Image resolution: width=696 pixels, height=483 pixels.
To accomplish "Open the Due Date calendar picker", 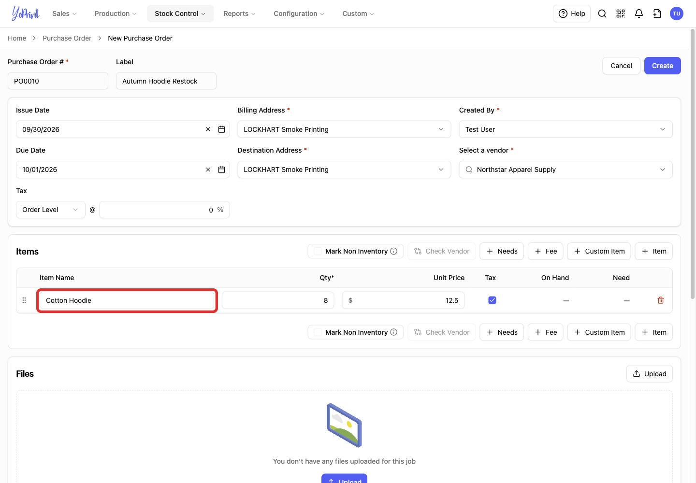I will click(x=222, y=170).
